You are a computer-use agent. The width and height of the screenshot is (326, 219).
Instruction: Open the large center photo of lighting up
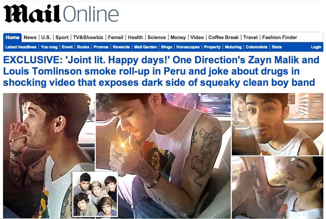(x=163, y=155)
